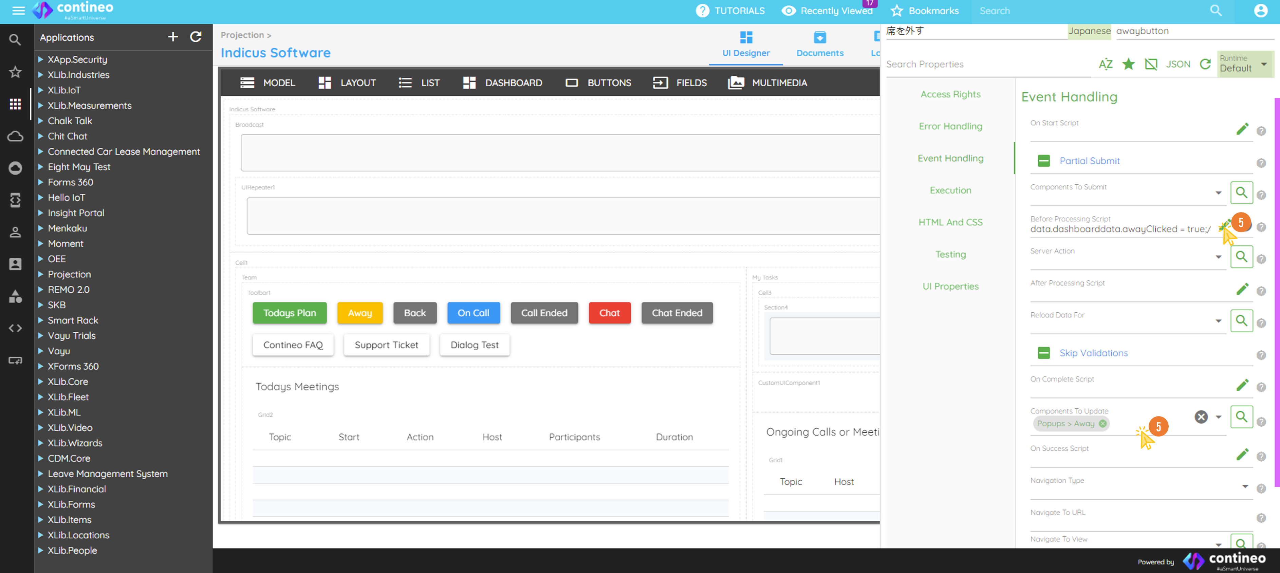Image resolution: width=1280 pixels, height=573 pixels.
Task: Click the yellow Away button
Action: coord(359,313)
